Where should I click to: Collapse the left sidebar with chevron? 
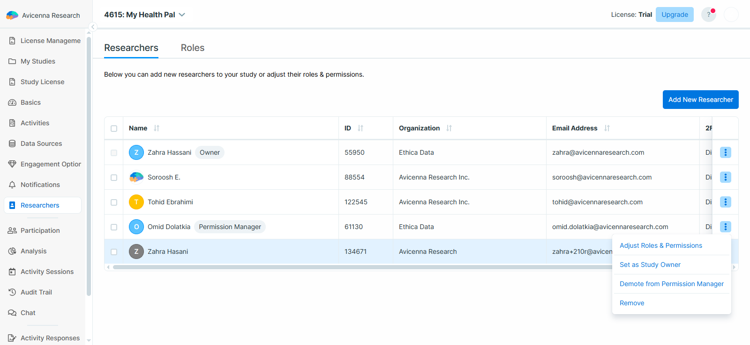point(93,27)
